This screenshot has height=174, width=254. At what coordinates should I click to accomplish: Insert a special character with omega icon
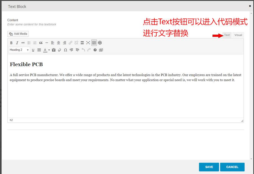coord(65,50)
